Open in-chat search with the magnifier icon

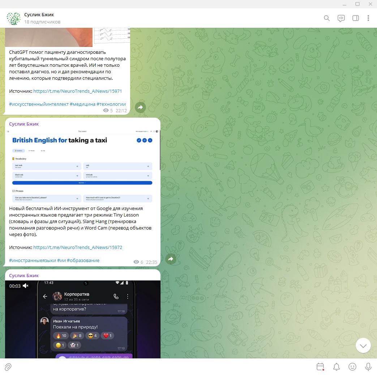click(x=326, y=18)
